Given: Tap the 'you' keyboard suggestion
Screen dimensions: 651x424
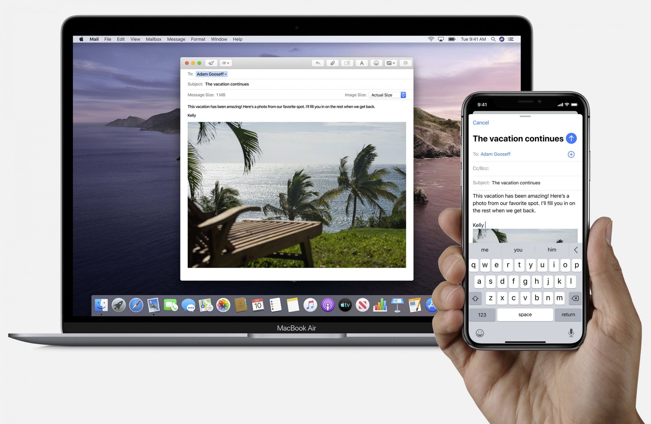Looking at the screenshot, I should 518,250.
